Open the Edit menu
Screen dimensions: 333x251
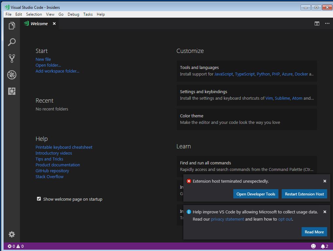click(x=19, y=14)
